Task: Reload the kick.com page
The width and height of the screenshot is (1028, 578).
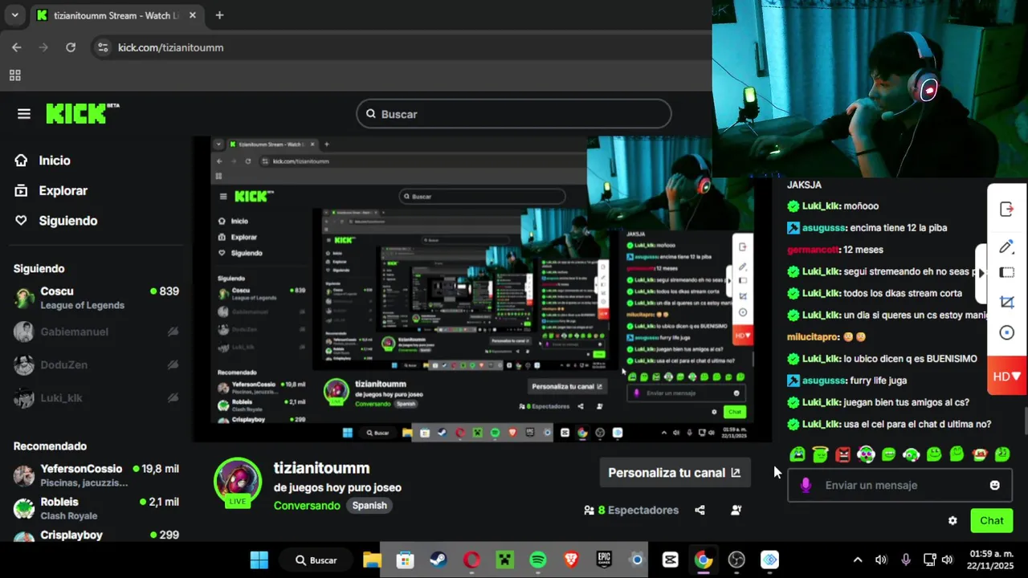Action: point(71,47)
